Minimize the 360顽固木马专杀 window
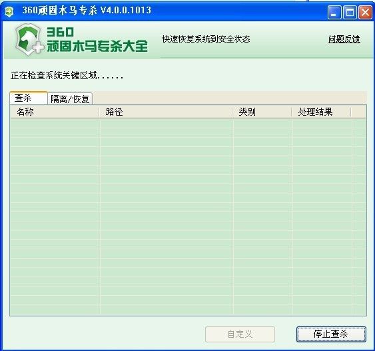This screenshot has height=351, width=375. [x=334, y=12]
